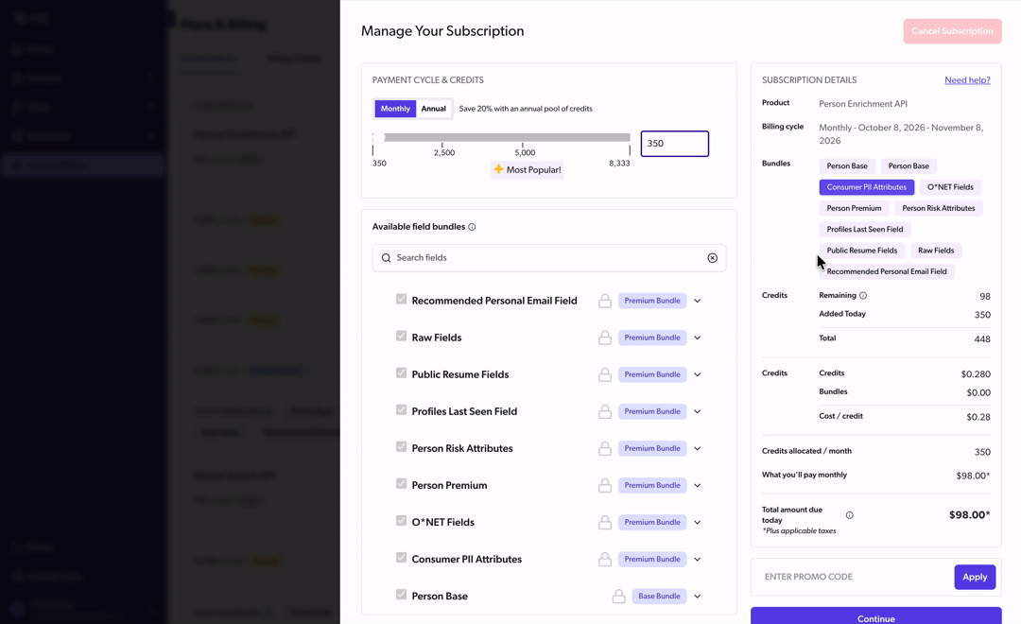Screen dimensions: 1021x624
Task: Click the Continue button
Action: coord(875,616)
